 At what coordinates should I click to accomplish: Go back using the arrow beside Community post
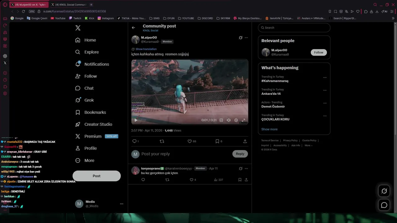133,28
